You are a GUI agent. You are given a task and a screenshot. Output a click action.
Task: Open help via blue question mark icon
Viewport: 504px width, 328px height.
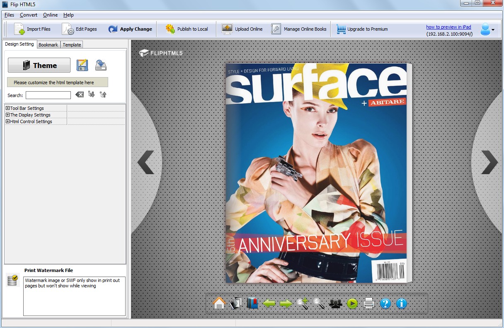pos(385,304)
